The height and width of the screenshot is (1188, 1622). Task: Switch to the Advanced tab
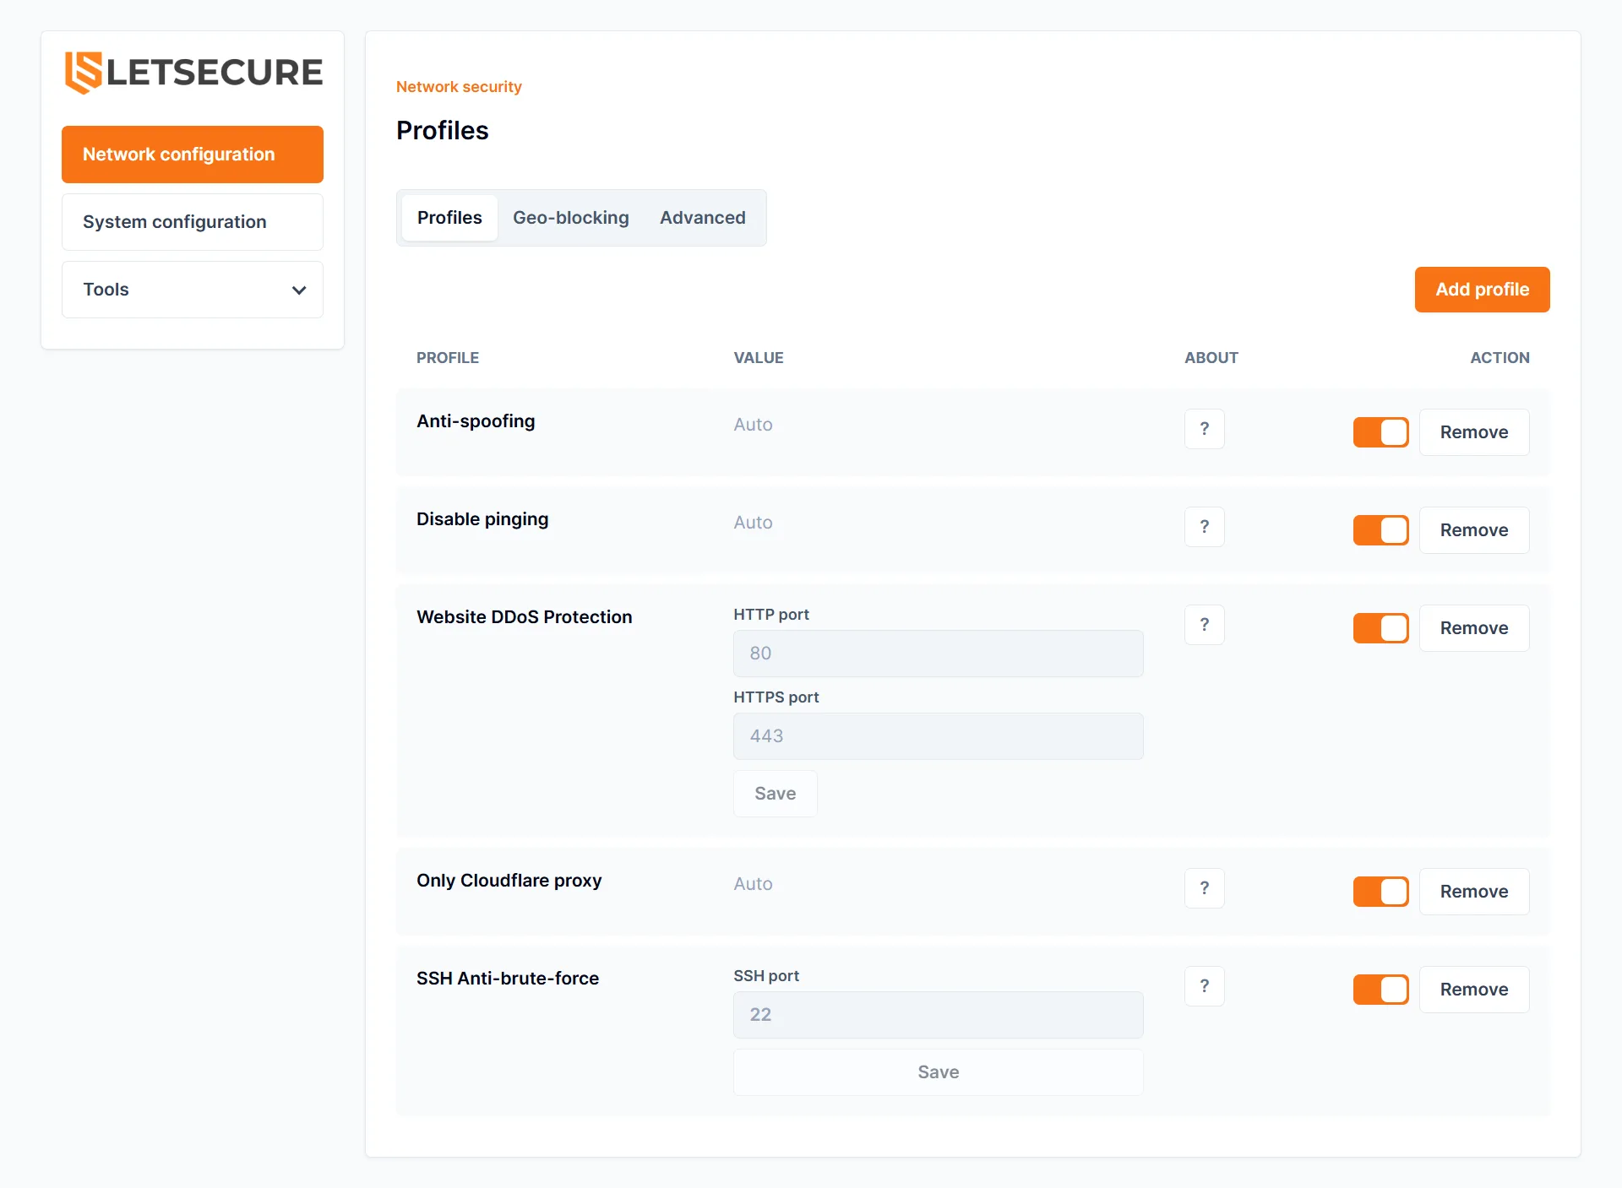703,218
